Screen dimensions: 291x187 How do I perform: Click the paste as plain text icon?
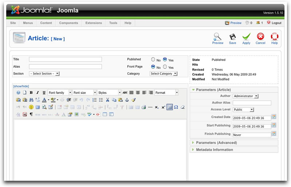(25, 100)
